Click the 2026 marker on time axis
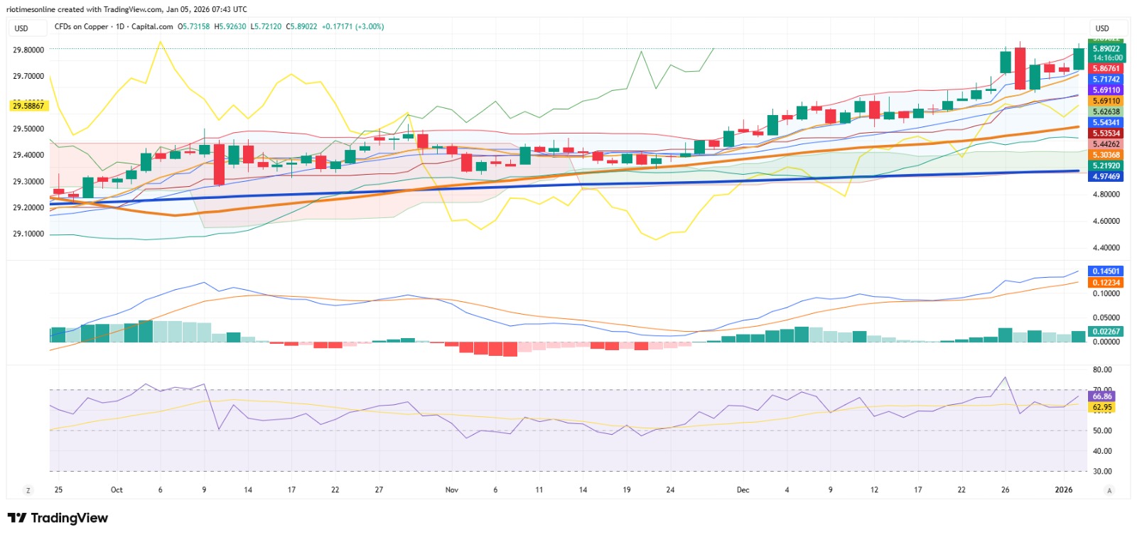Image resolution: width=1137 pixels, height=537 pixels. point(1064,490)
